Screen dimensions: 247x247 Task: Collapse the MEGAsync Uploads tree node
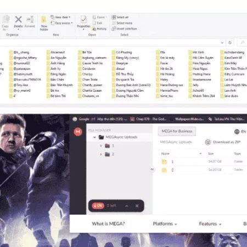coord(94,137)
